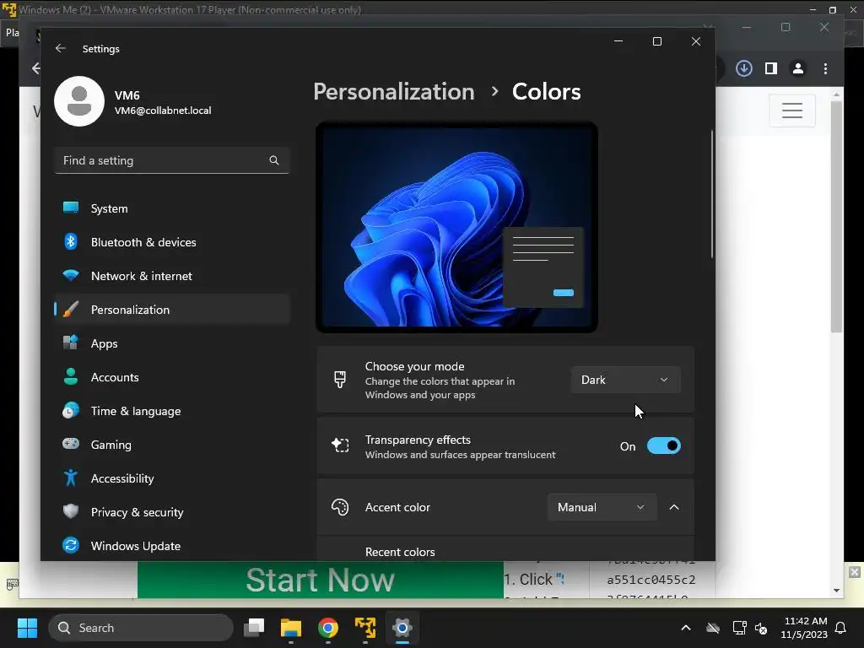Click the Settings gear taskbar icon
The width and height of the screenshot is (864, 648).
(x=402, y=628)
